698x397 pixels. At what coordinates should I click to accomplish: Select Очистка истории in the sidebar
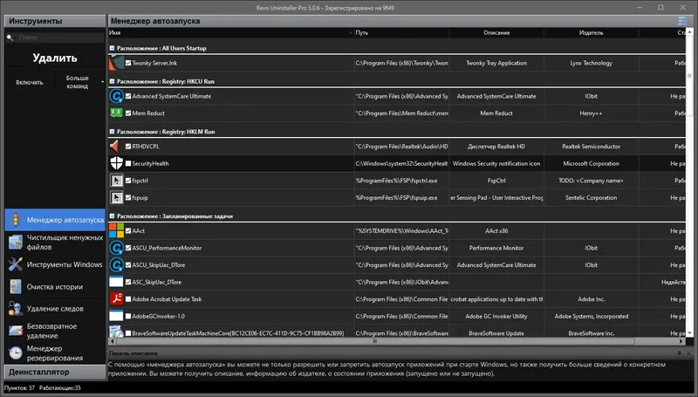(x=55, y=286)
